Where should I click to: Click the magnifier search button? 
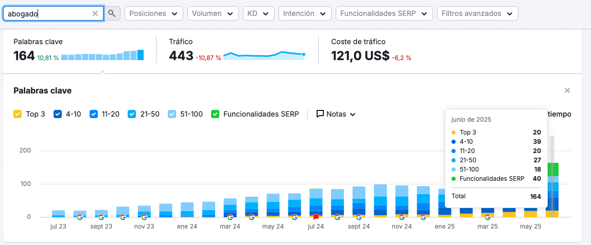[x=112, y=13]
